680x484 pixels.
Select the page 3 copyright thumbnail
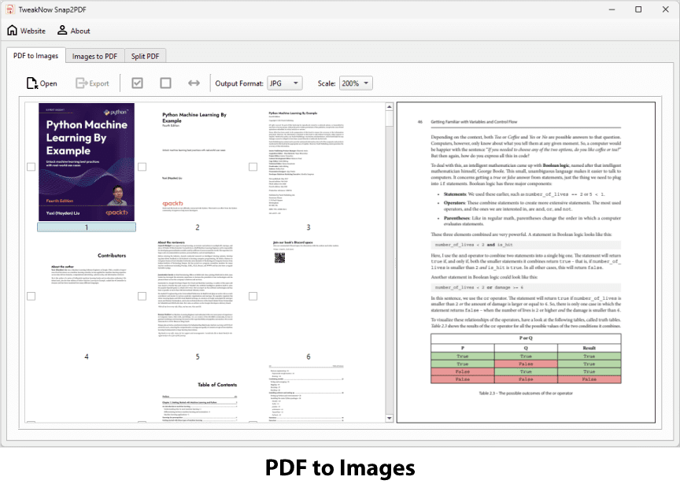(309, 162)
